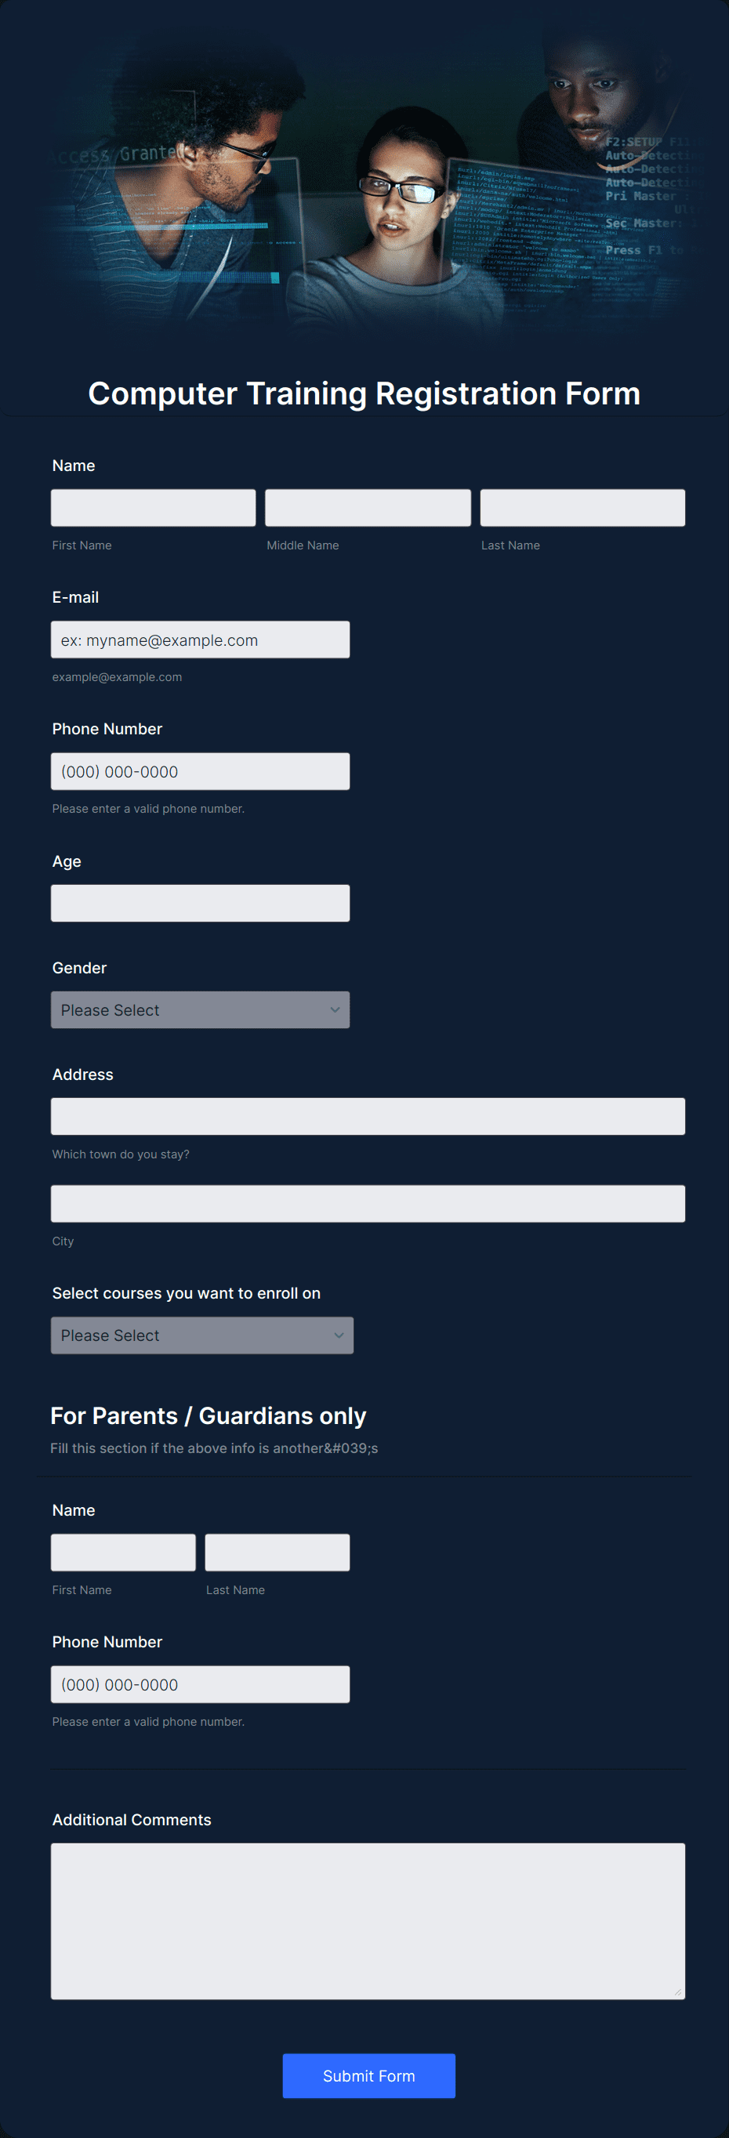Click the Computer Training Registration Form title

point(364,393)
